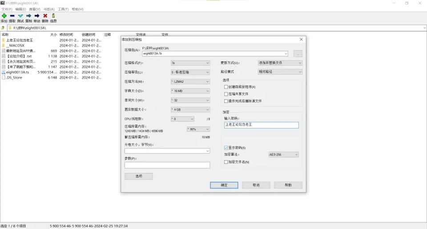427x229 pixels.
Task: Click the Parameters (参数) input field
Action: click(167, 165)
